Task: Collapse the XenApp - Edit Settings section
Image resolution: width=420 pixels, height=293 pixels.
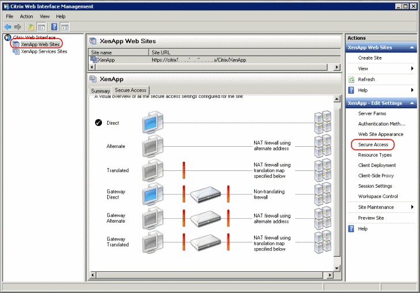Action: click(412, 103)
